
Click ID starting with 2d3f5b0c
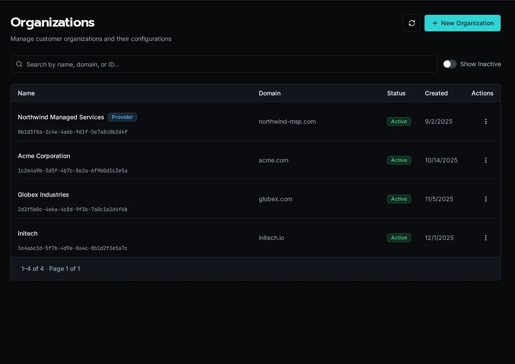point(73,209)
